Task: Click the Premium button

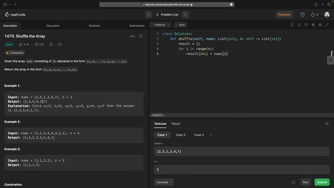Action: [284, 15]
